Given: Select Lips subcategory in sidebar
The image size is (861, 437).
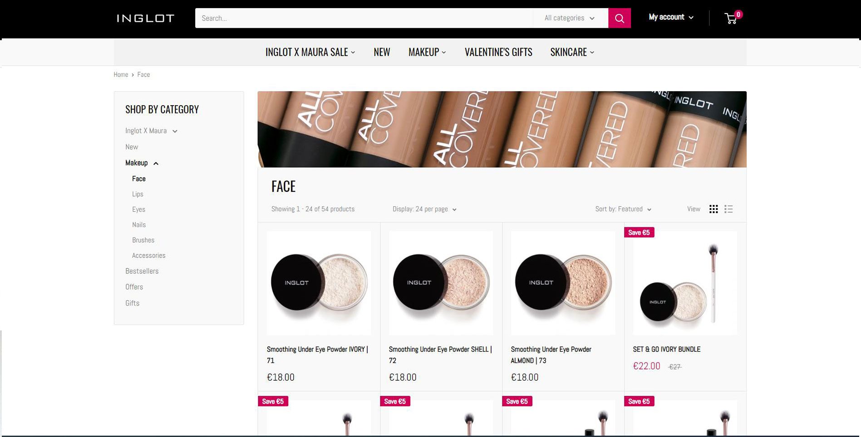Looking at the screenshot, I should coord(138,194).
